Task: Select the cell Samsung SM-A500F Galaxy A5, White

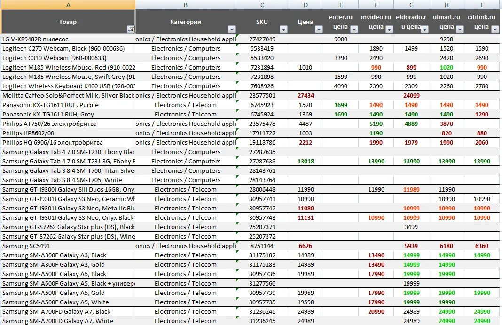Action: pos(68,302)
